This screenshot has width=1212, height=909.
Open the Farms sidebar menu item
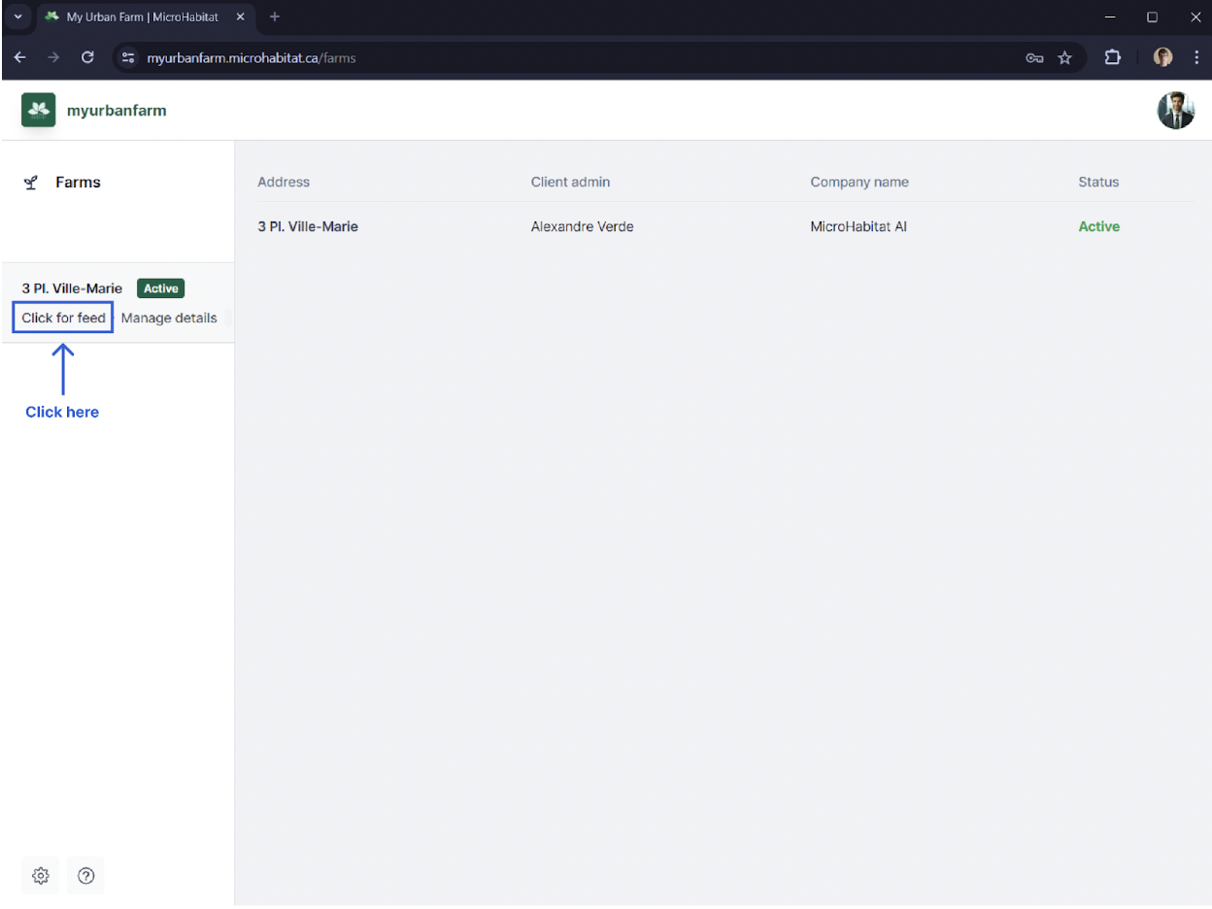(x=78, y=183)
